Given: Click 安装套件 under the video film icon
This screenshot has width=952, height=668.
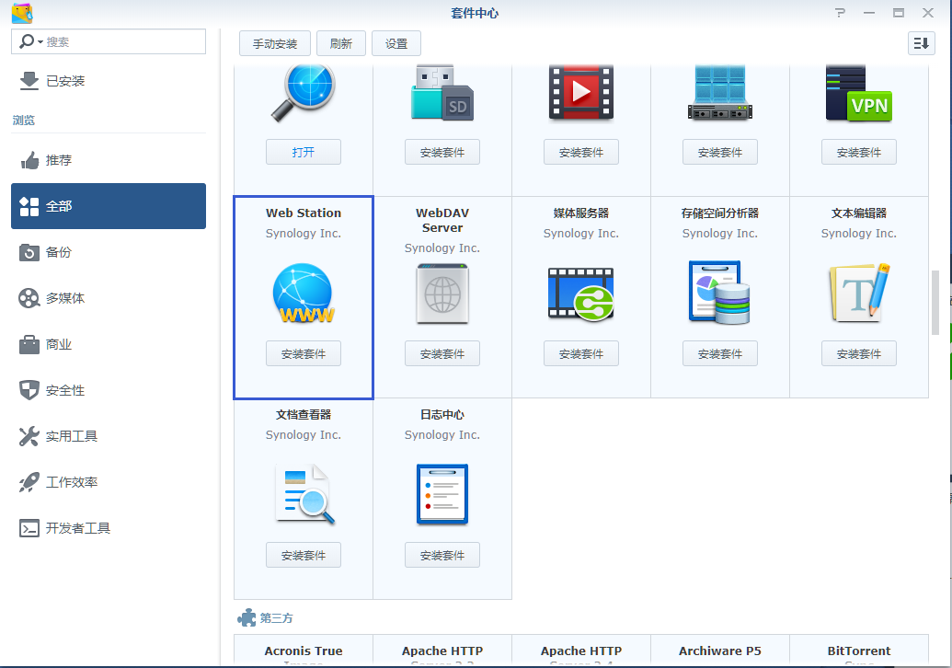Looking at the screenshot, I should point(581,152).
